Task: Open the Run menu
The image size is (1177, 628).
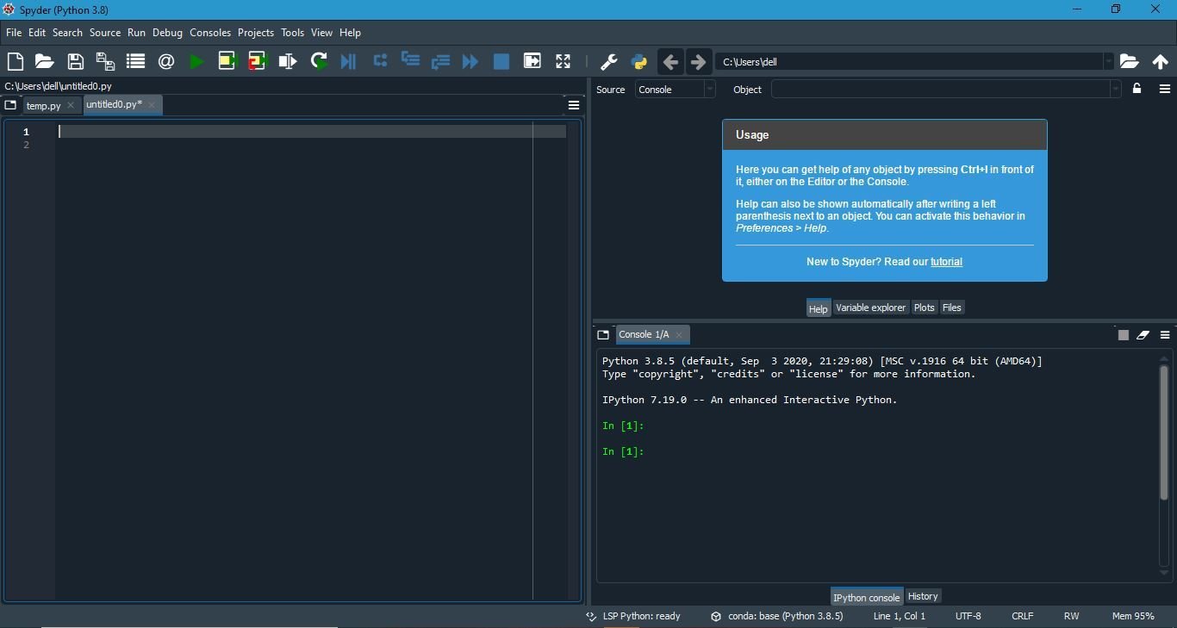Action: (136, 33)
